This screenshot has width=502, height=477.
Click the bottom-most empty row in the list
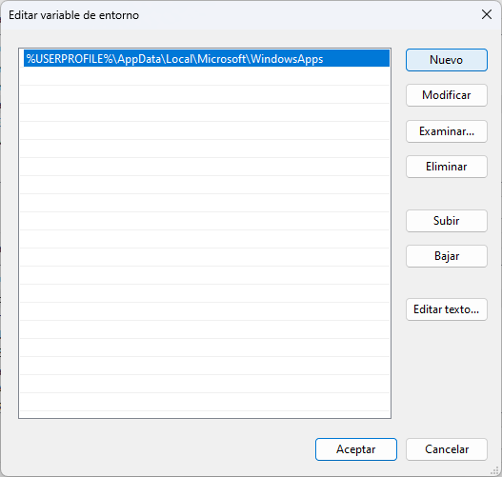tap(205, 402)
